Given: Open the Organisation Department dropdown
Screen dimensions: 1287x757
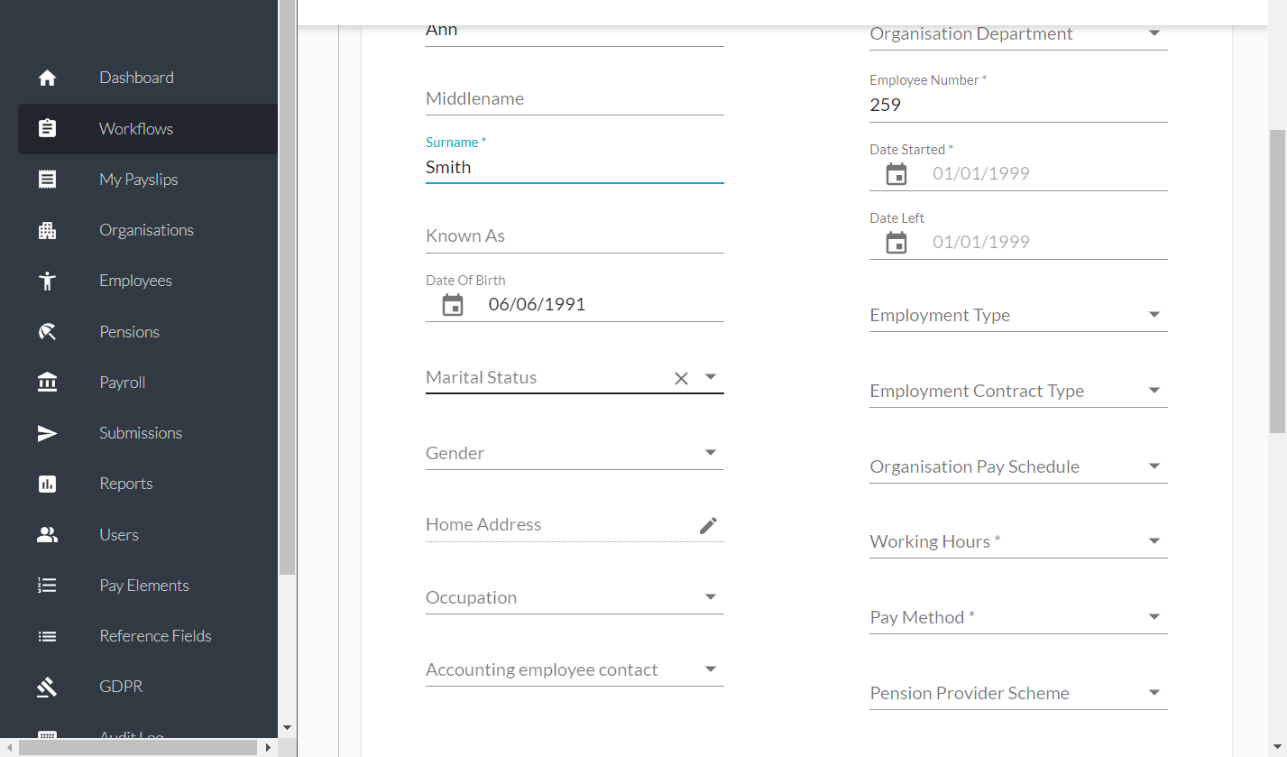Looking at the screenshot, I should pos(1018,33).
